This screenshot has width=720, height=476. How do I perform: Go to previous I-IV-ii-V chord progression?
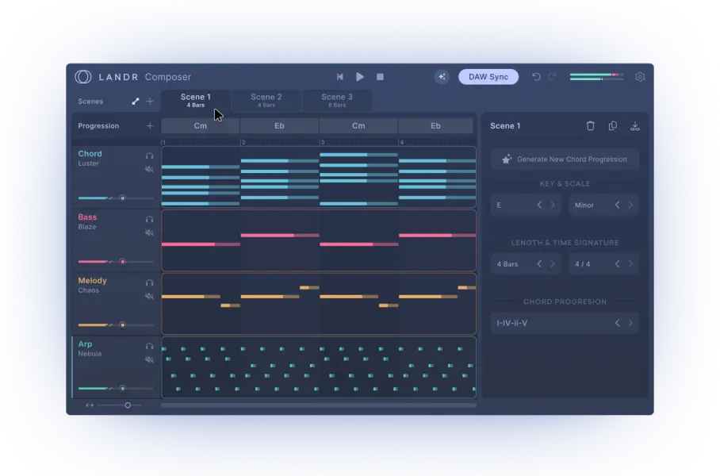coord(617,323)
